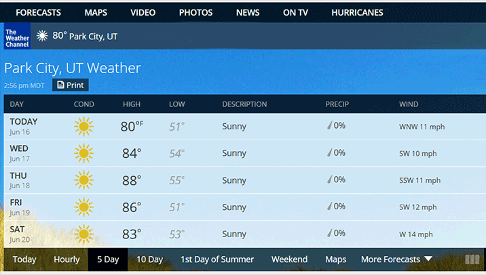Click the sun icon beside 80° Park City
486x275 pixels.
pos(42,36)
